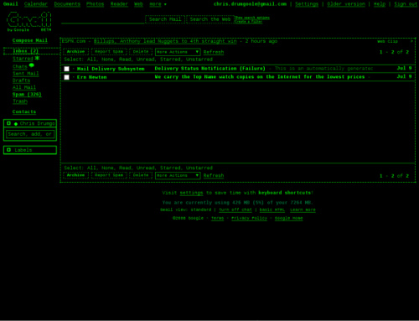Click Refresh below the message list
The width and height of the screenshot is (419, 321).
214,176
